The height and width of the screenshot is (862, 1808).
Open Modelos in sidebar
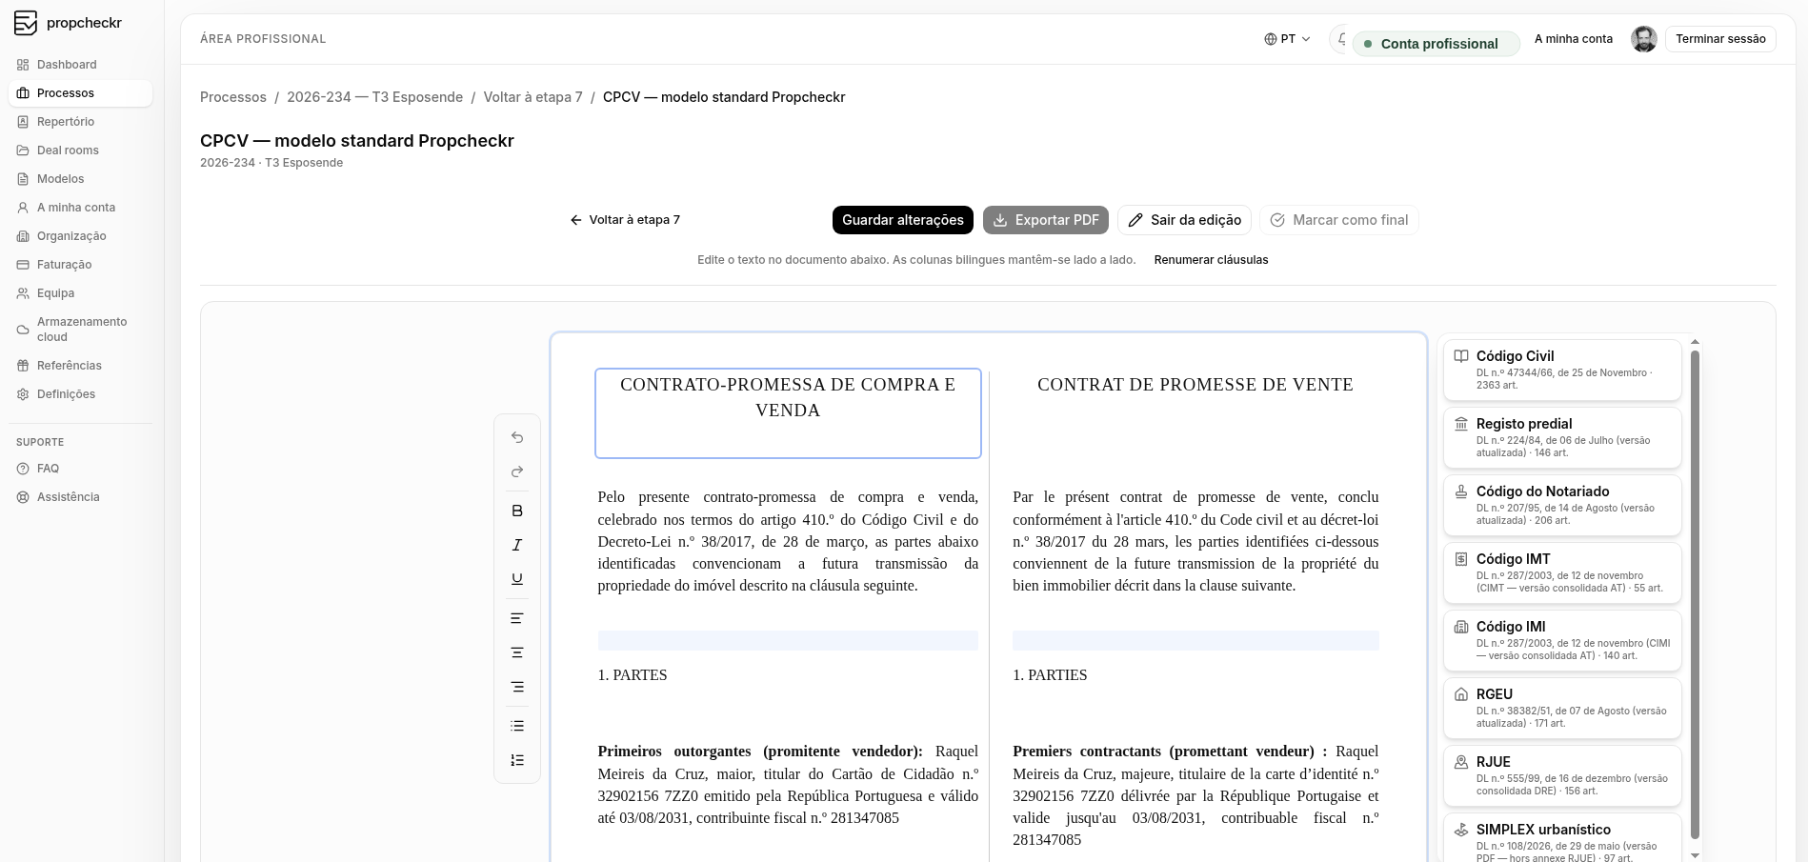point(80,179)
